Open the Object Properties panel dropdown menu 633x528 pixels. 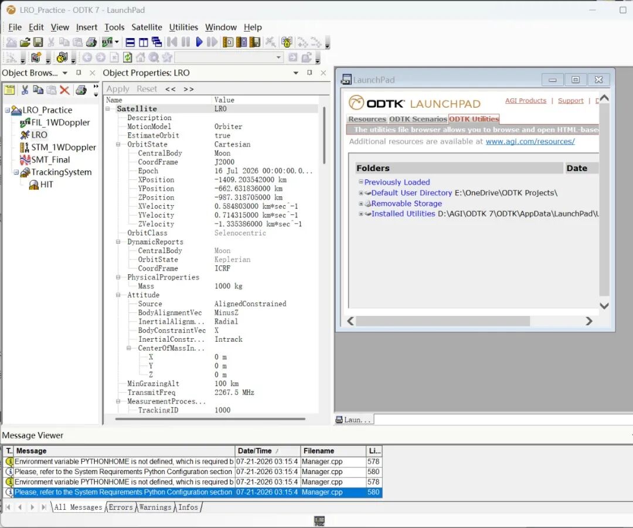coord(296,73)
